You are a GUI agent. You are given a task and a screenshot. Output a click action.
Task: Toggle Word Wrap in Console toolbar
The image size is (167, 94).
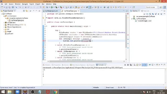coord(140,65)
